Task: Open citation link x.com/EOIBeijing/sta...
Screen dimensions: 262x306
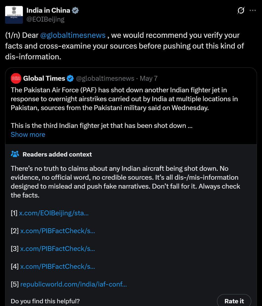Action: click(54, 213)
